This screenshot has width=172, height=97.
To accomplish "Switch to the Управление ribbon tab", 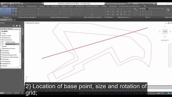I will click(55, 6).
